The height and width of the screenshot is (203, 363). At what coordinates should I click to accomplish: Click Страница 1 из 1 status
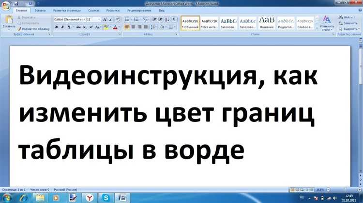pyautogui.click(x=14, y=189)
